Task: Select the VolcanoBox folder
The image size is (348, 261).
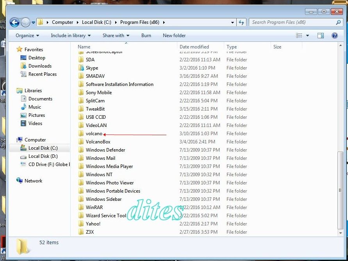Action: click(x=98, y=142)
